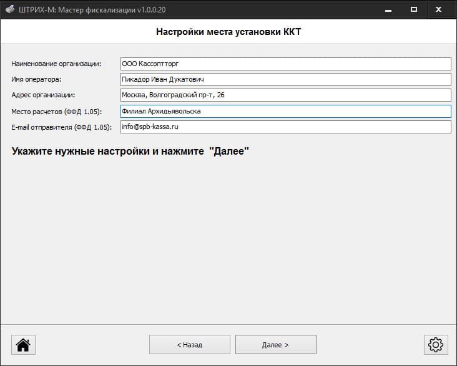Click the label 'E-mail отправителя (ФФД 1.05):'
This screenshot has height=366, width=457.
pyautogui.click(x=62, y=127)
